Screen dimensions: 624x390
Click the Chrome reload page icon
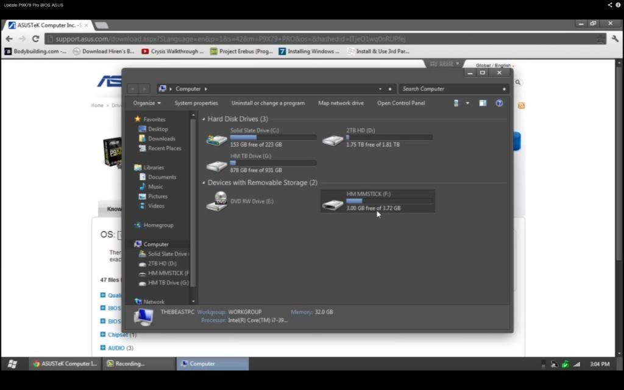pyautogui.click(x=35, y=38)
